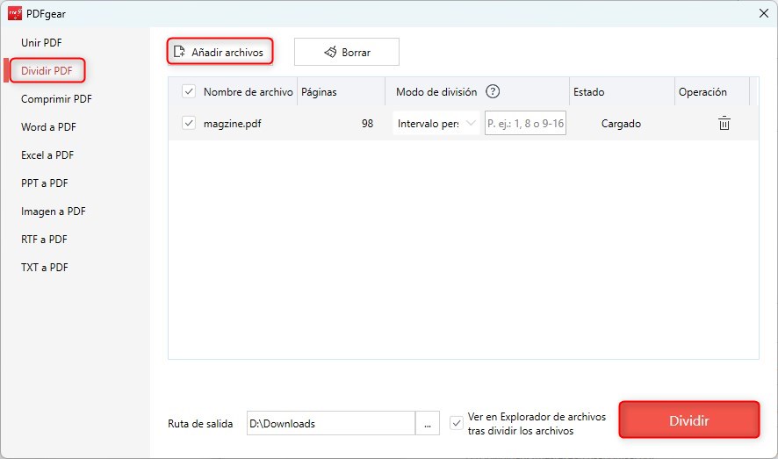Screen dimensions: 778x459
Task: Close the PDFgear window
Action: 762,12
